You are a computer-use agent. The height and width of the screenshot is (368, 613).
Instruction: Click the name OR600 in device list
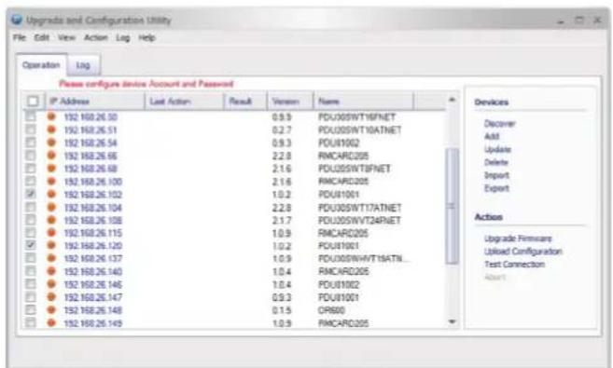click(331, 310)
